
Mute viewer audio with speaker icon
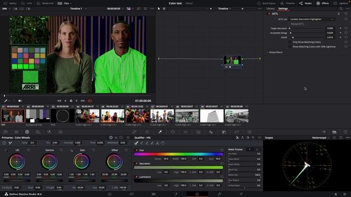pos(20,101)
